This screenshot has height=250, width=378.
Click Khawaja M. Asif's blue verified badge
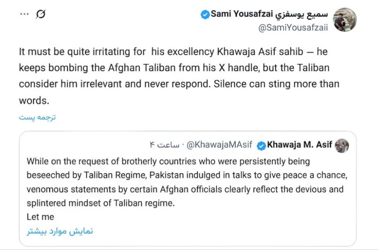tap(261, 145)
